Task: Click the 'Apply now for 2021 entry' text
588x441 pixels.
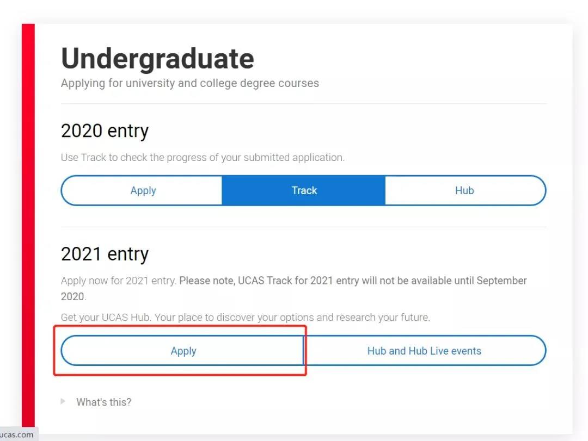Action: tap(119, 281)
